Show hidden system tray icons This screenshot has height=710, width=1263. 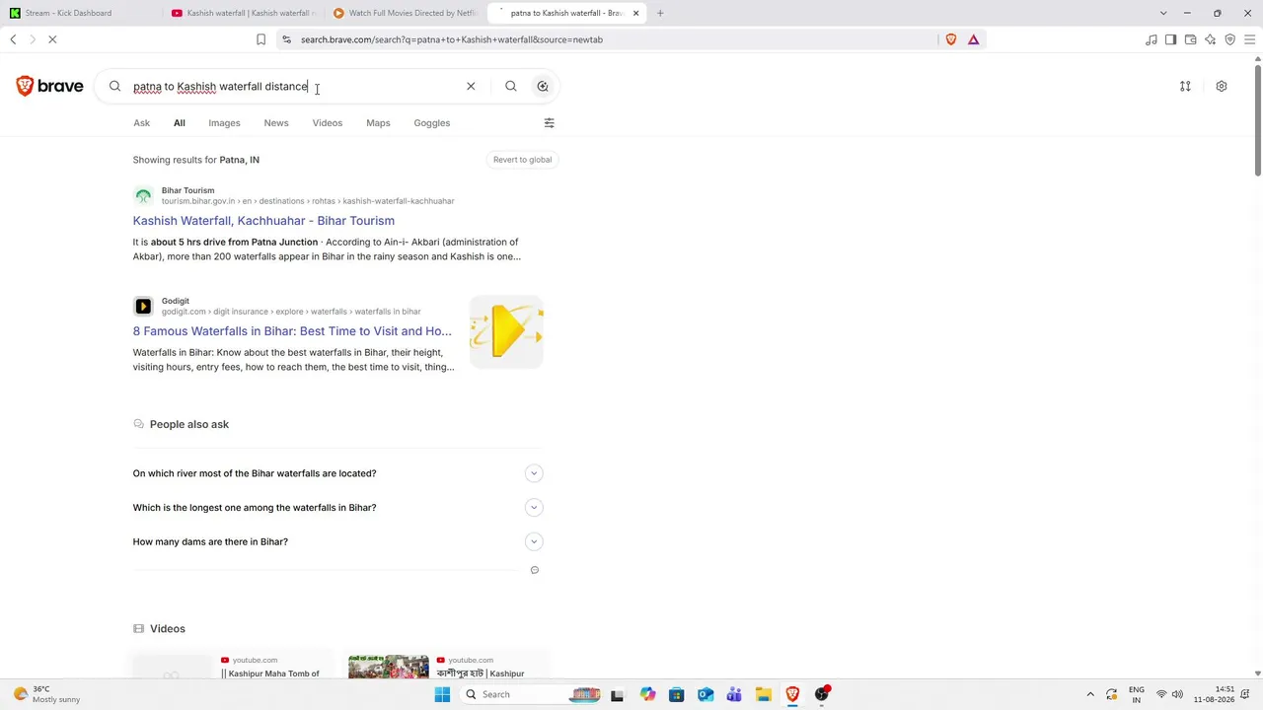[x=1090, y=694]
